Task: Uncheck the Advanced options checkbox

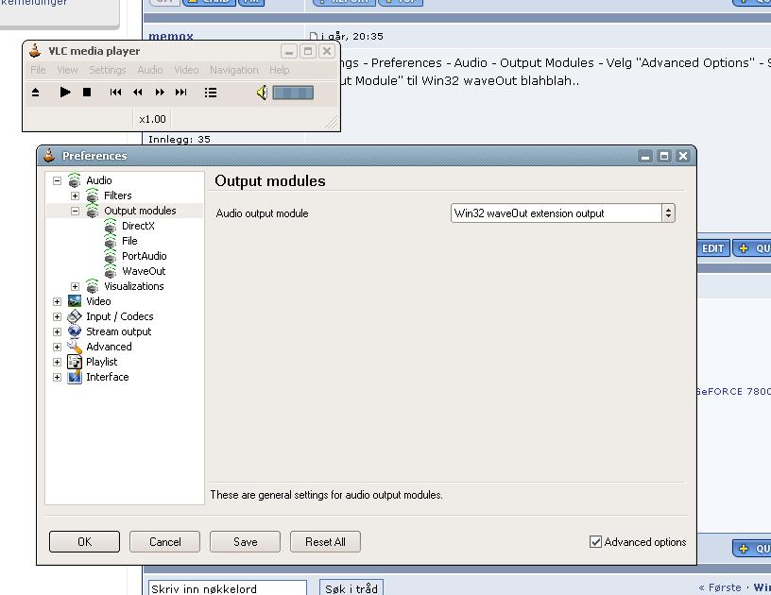Action: coord(595,542)
